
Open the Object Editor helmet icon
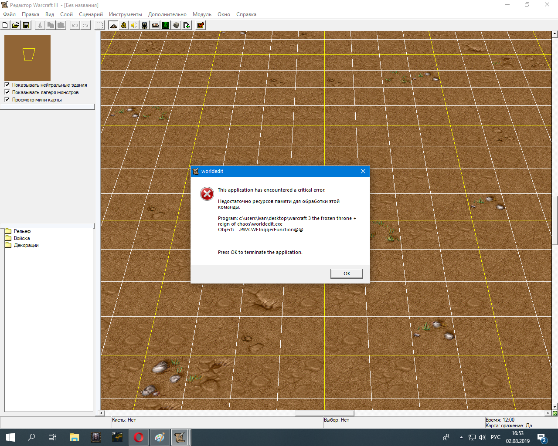pyautogui.click(x=145, y=25)
